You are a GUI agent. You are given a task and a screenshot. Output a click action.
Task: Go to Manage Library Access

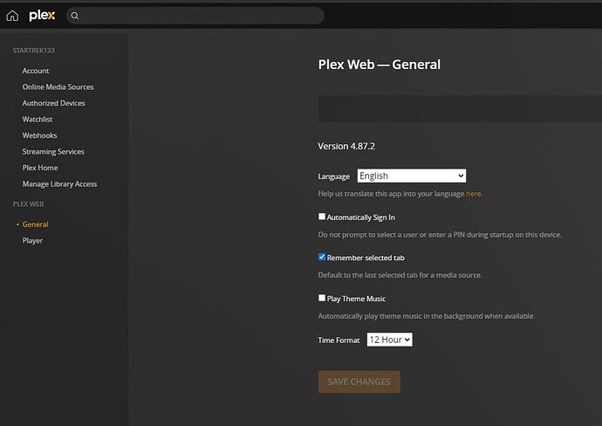(59, 184)
